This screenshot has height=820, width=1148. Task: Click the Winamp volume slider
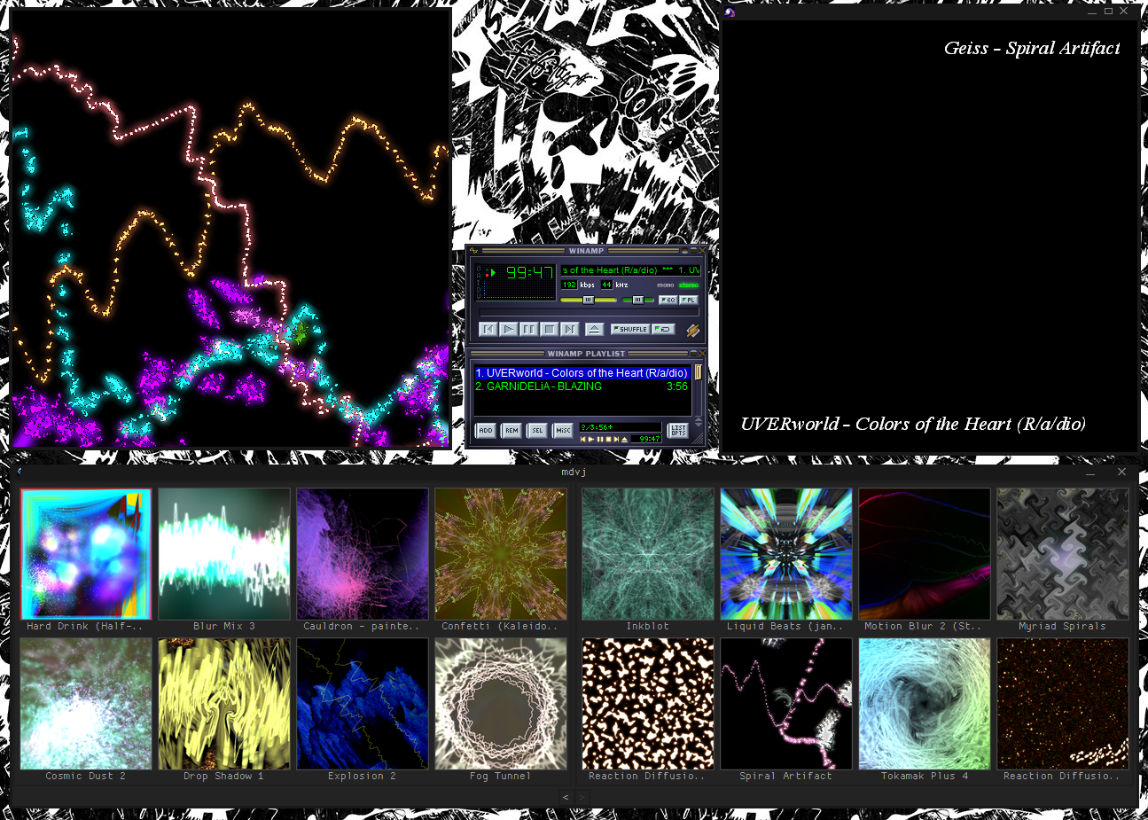pos(589,300)
